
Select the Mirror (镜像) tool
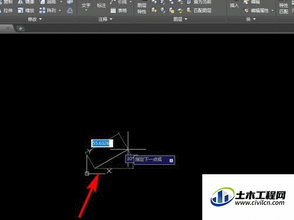click(x=26, y=2)
